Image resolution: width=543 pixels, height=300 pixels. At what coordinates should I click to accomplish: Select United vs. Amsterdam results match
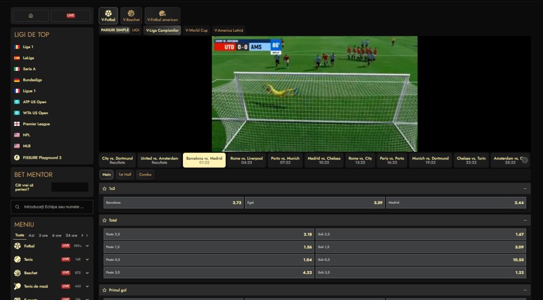click(x=159, y=160)
